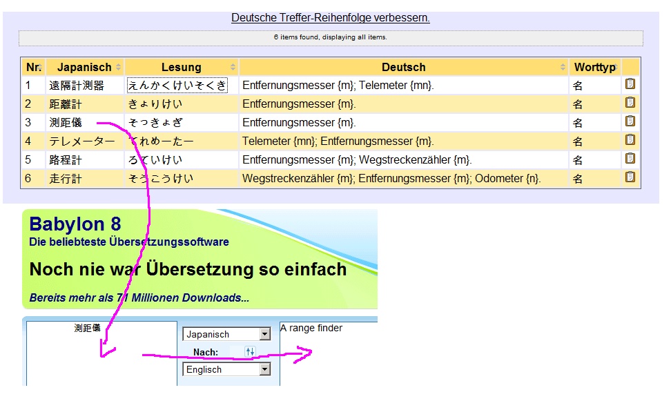This screenshot has height=401, width=671.
Task: Click clipboard icon in row 測距儀
Action: [630, 121]
